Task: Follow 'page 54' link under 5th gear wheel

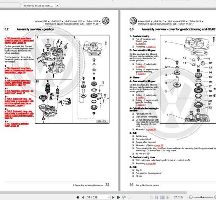Action: [141, 74]
